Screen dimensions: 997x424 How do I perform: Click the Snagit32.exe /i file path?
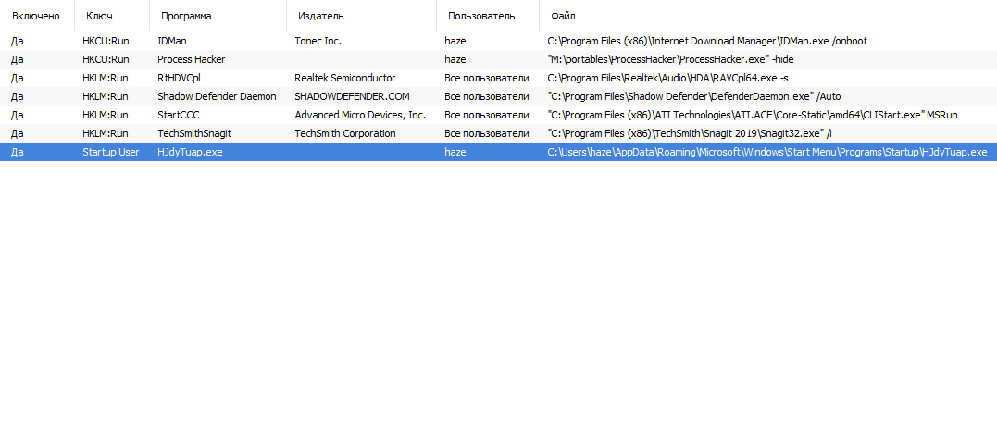point(690,133)
